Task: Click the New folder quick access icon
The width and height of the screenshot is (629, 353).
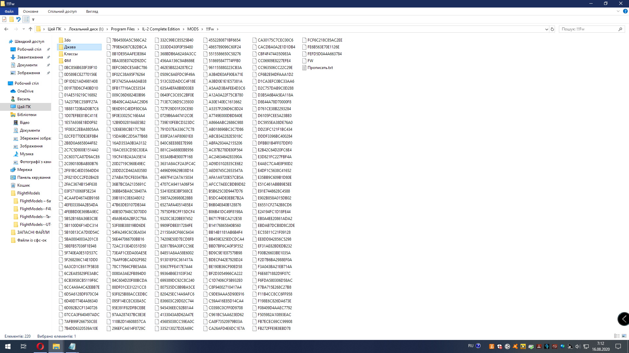Action: 11,19
